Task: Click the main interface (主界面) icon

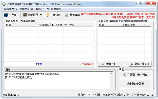Action: click(6, 15)
